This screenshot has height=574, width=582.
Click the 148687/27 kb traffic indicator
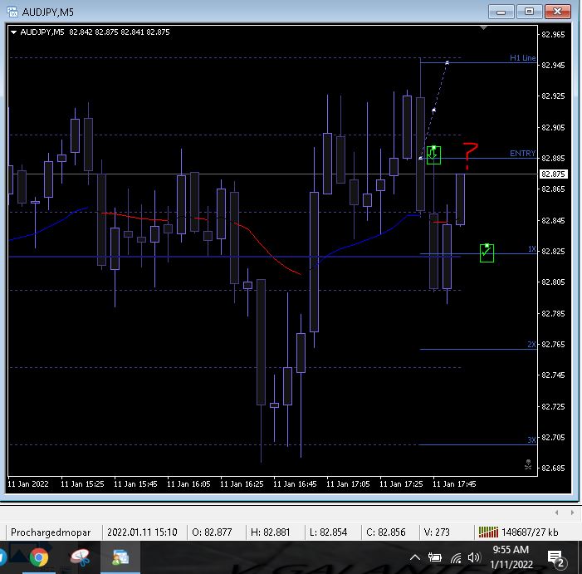(x=530, y=532)
